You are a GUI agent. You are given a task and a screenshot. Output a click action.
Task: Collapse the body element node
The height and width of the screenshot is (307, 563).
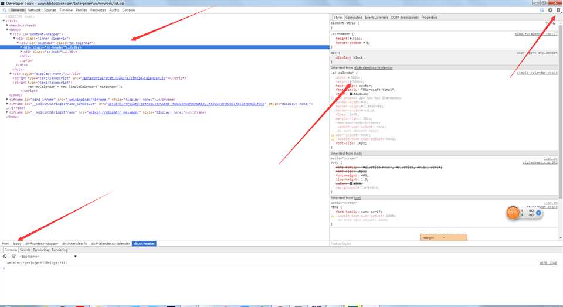pyautogui.click(x=7, y=29)
